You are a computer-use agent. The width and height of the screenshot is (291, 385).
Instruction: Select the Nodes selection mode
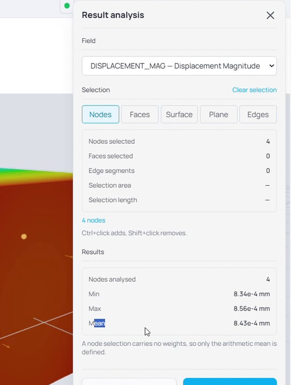click(100, 114)
